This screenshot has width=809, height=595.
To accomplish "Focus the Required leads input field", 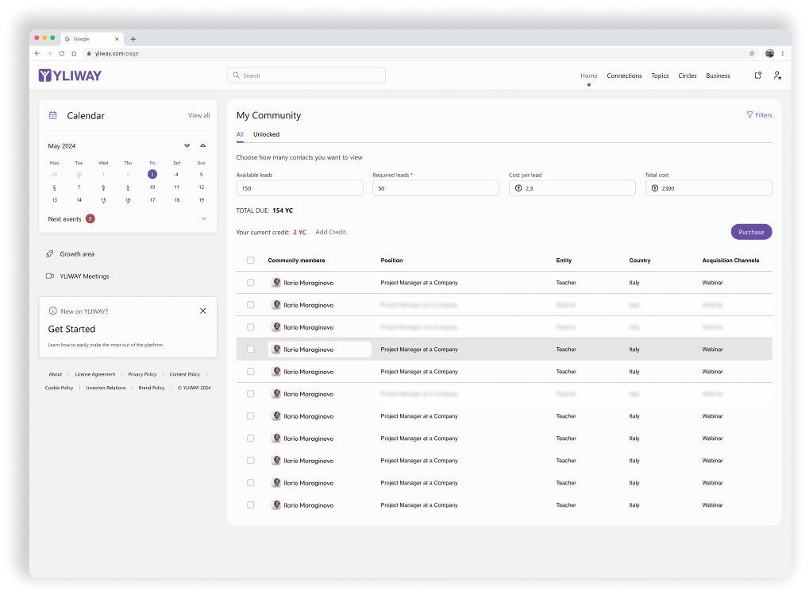I will click(x=436, y=188).
